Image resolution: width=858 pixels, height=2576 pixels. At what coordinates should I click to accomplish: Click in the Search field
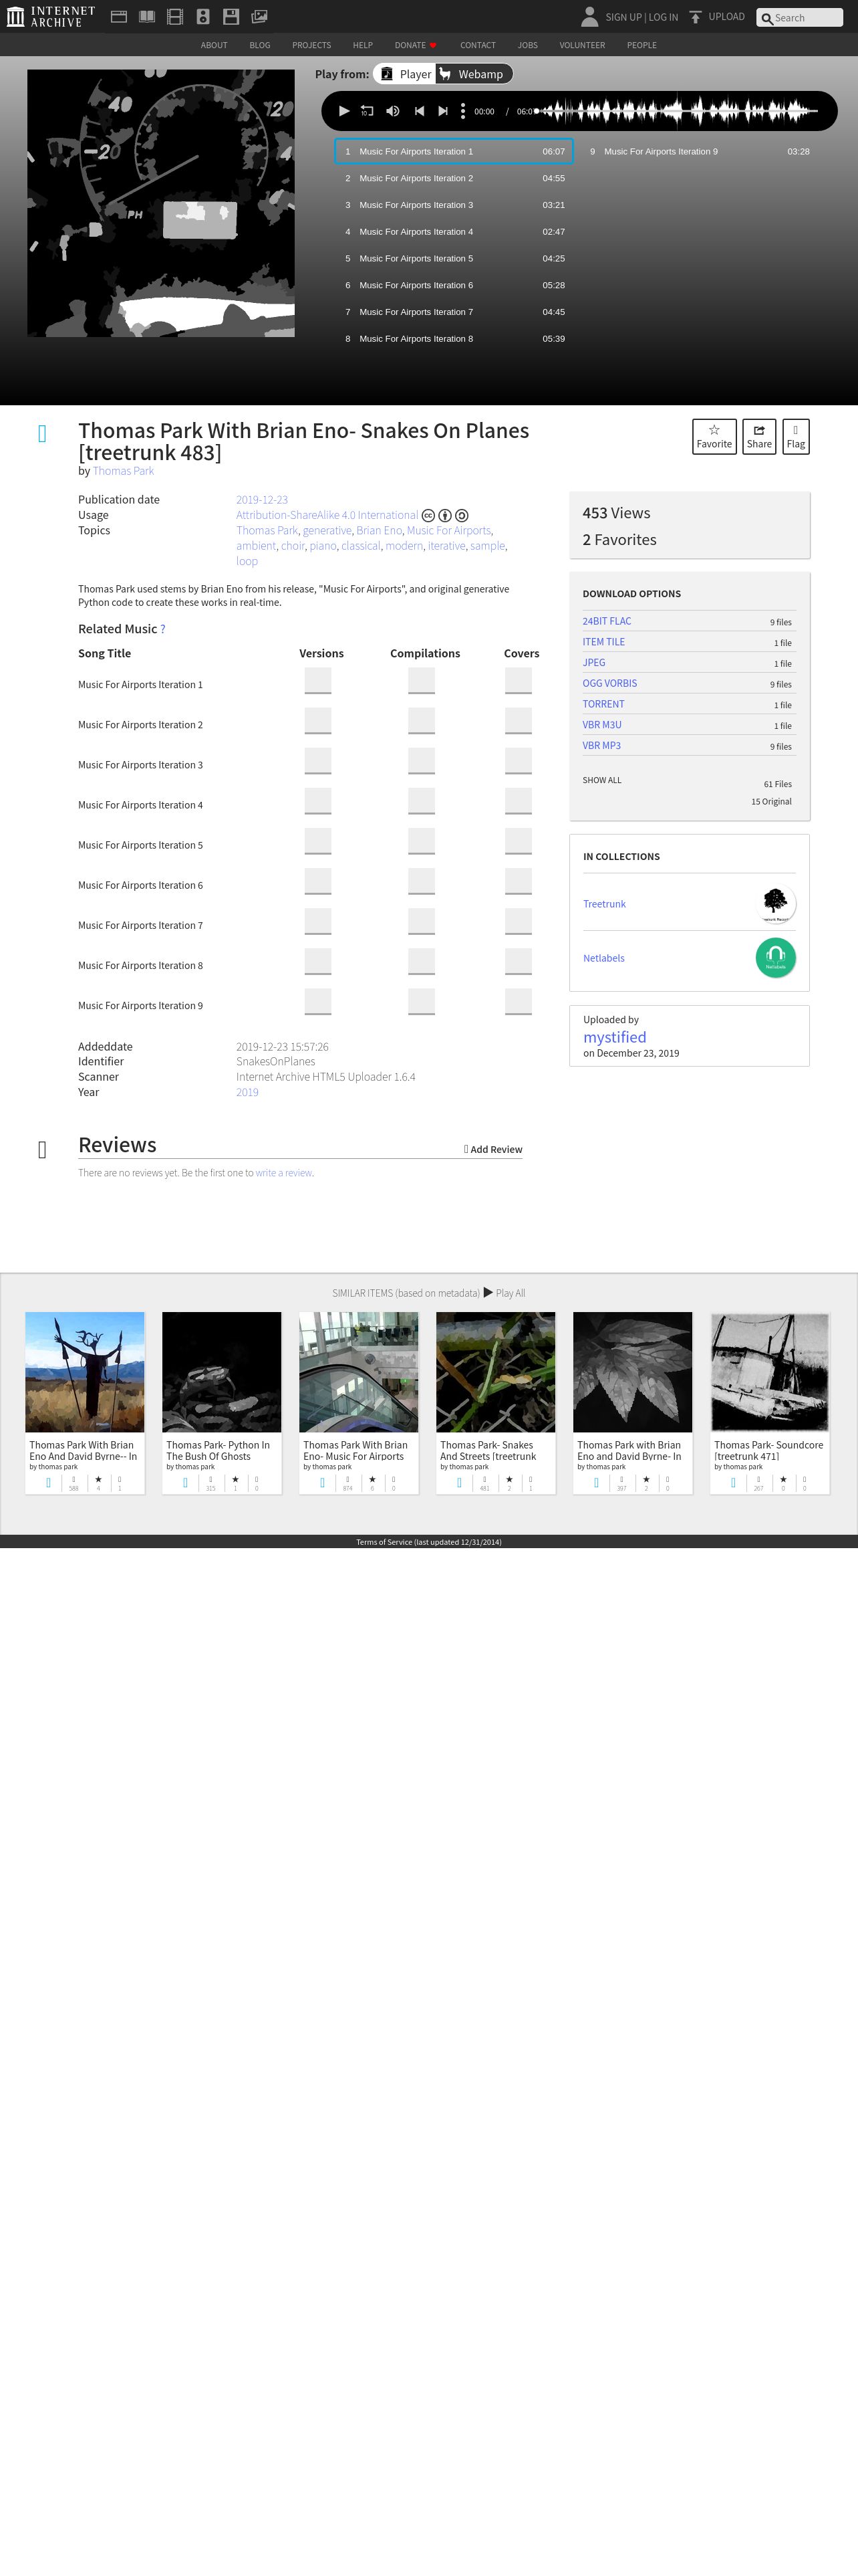pyautogui.click(x=799, y=18)
